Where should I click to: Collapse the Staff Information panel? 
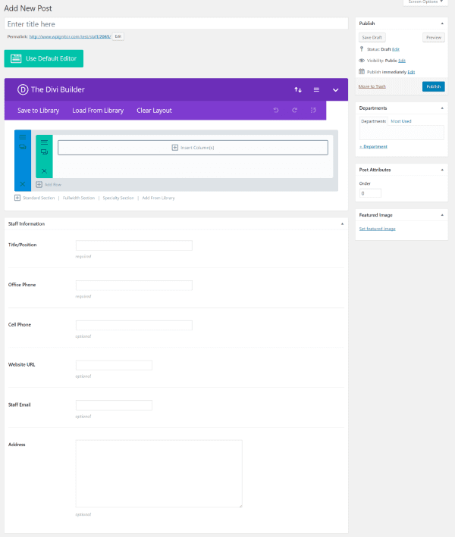[342, 224]
